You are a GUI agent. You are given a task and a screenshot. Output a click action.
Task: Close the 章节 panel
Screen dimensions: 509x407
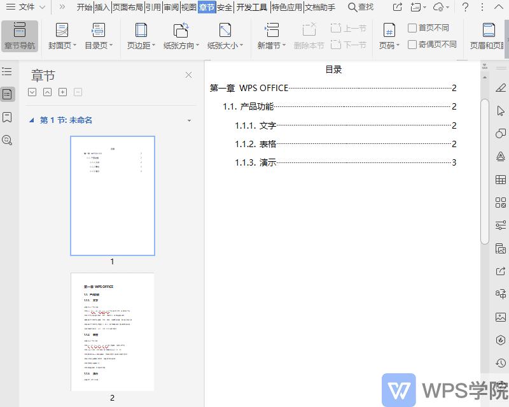pos(188,75)
